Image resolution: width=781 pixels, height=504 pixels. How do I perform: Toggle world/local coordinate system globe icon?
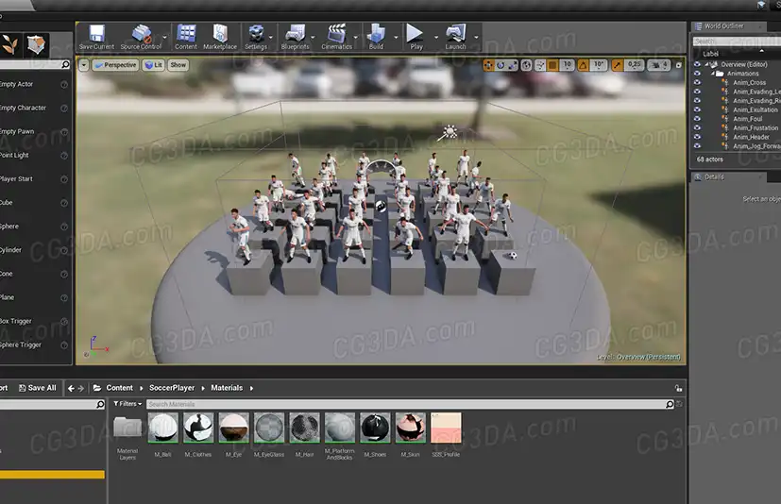tap(526, 65)
